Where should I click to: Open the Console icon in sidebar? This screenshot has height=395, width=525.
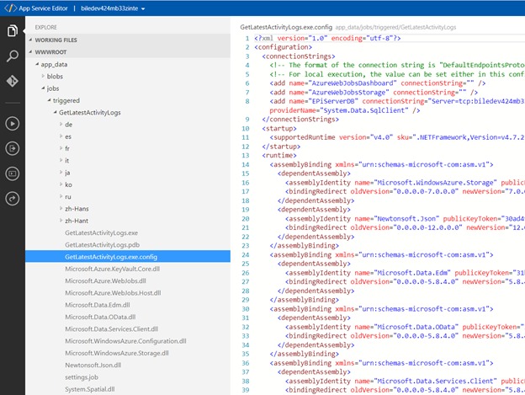point(13,173)
